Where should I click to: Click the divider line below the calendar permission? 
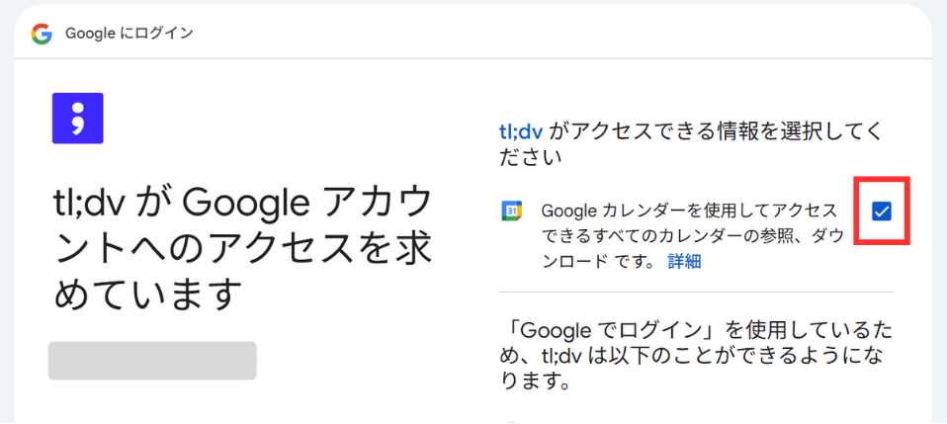[696, 293]
